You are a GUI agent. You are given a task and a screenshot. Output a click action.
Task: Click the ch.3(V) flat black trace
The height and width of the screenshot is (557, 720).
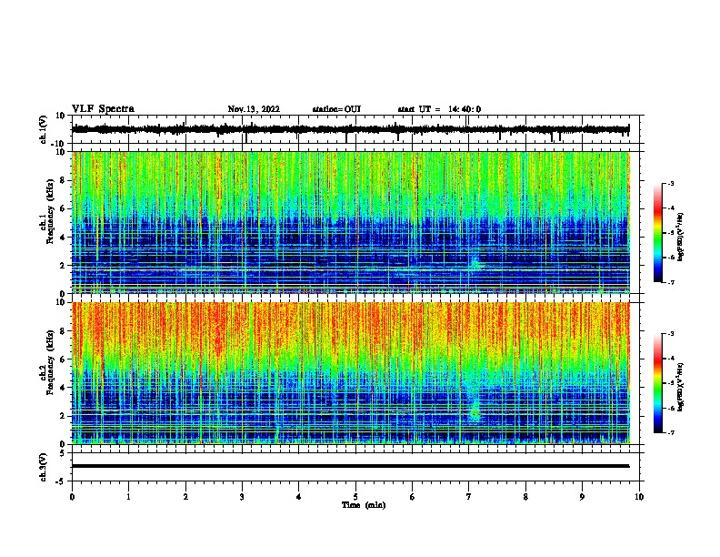350,466
